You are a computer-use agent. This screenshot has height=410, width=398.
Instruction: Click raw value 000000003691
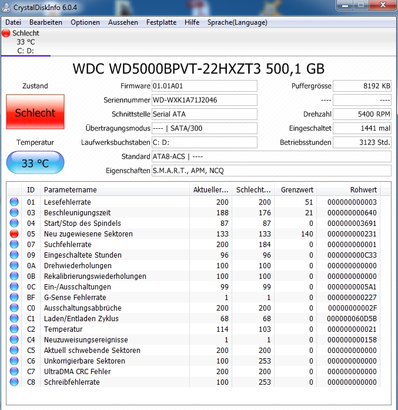pyautogui.click(x=352, y=224)
